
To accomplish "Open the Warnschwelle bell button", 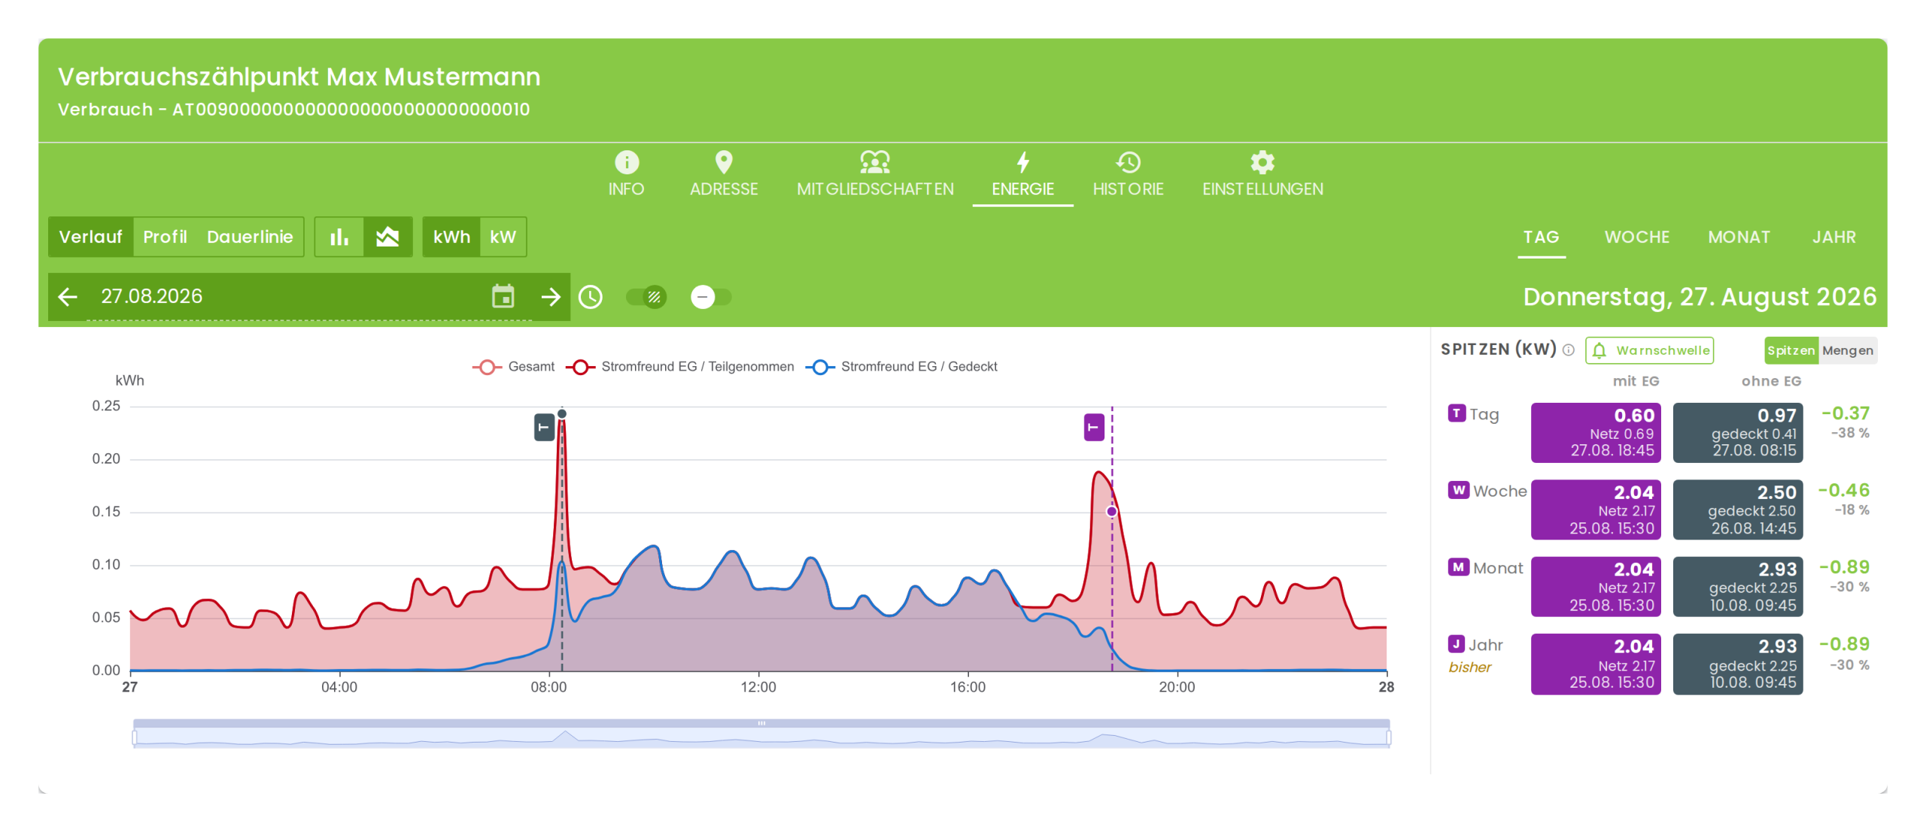I will (x=1649, y=350).
